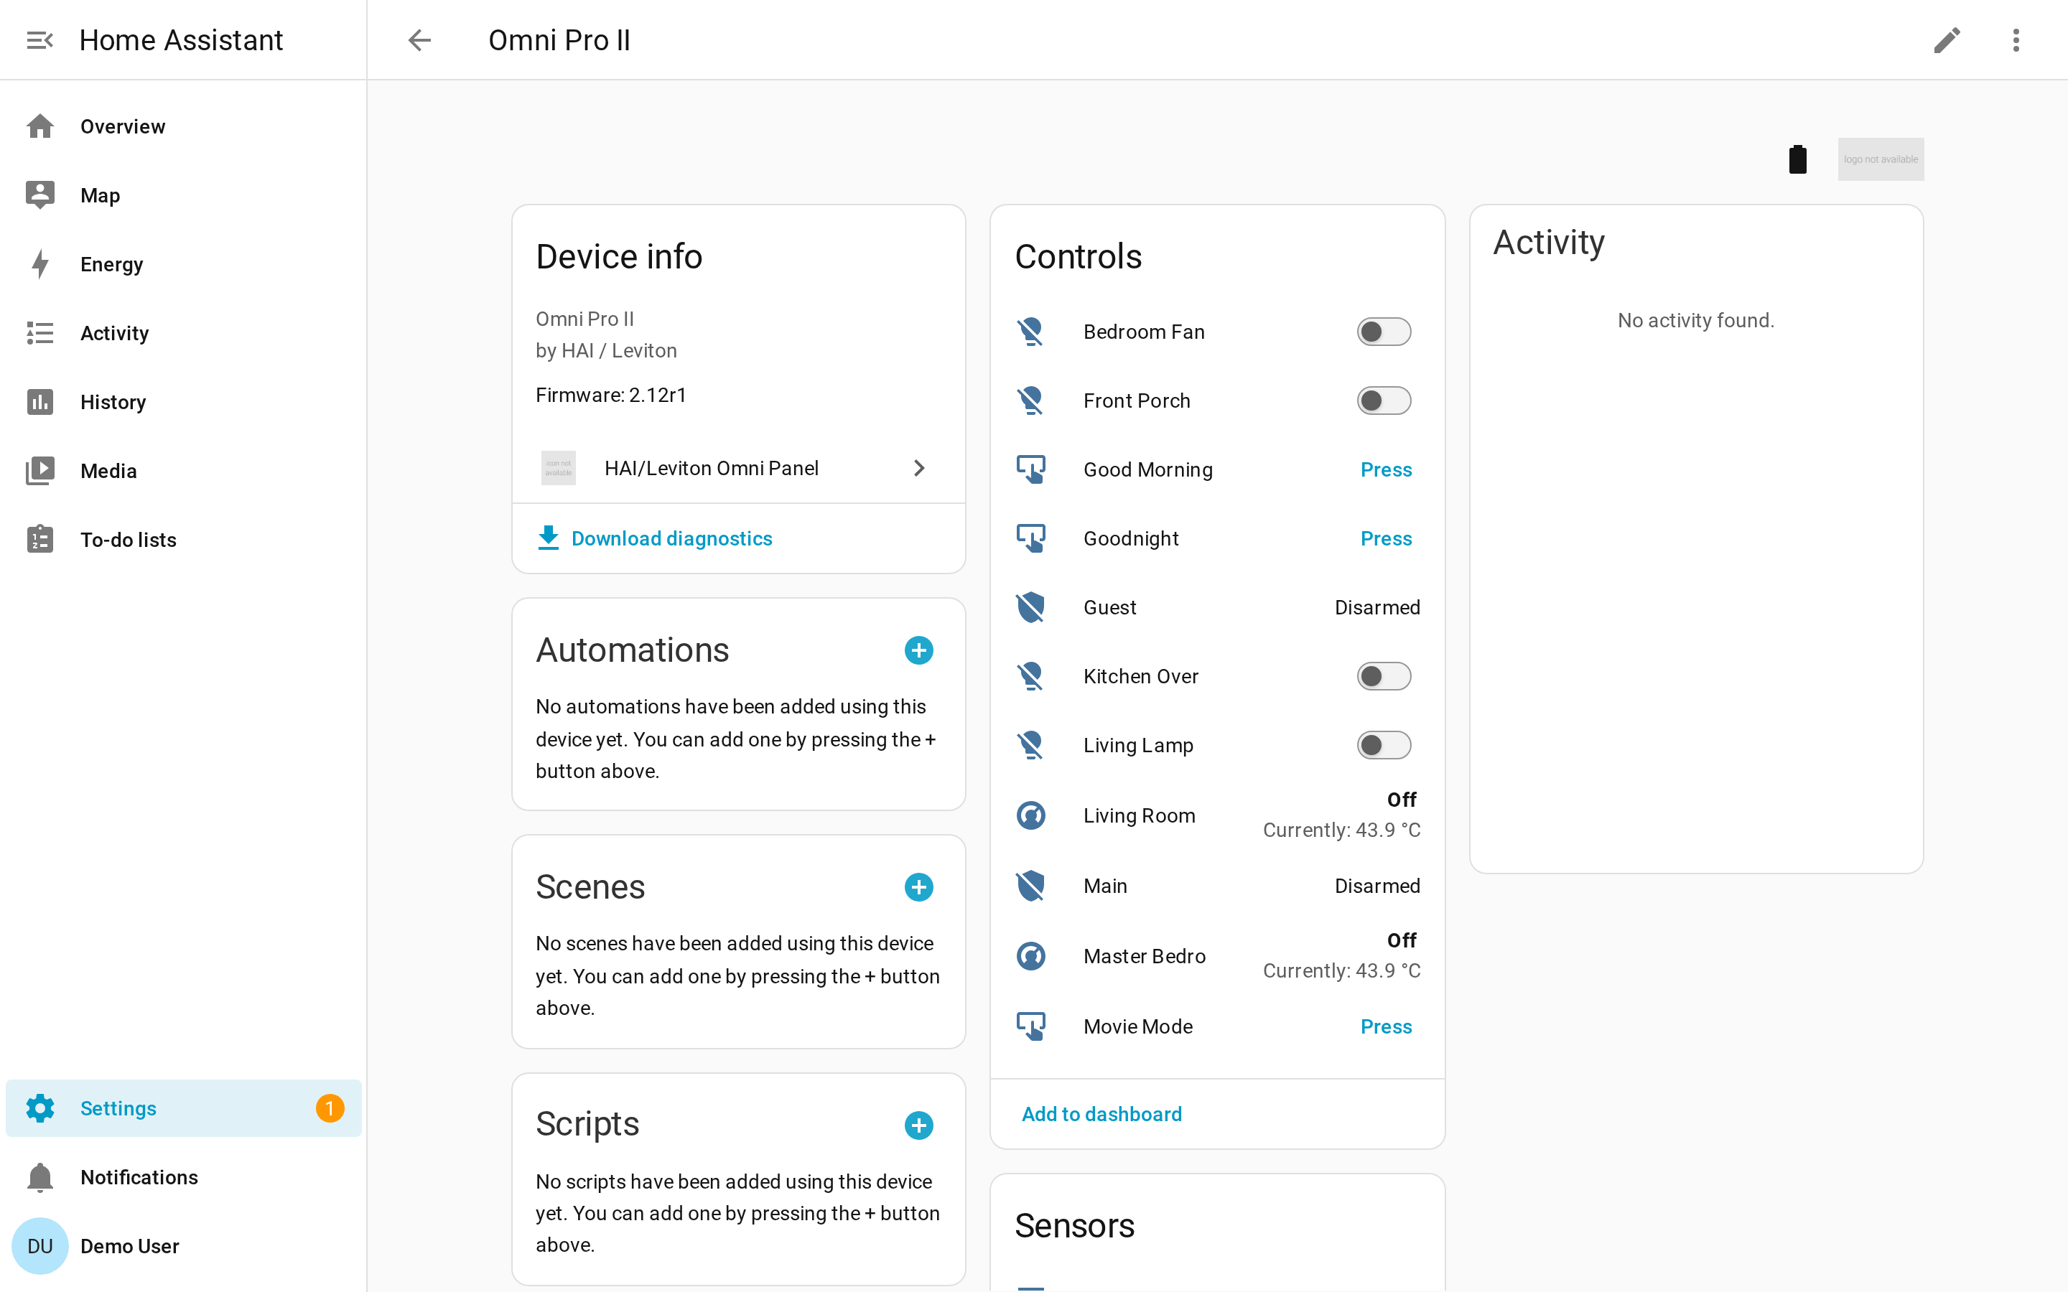This screenshot has height=1292, width=2068.
Task: Click the Front Porch light-off icon
Action: coord(1030,401)
